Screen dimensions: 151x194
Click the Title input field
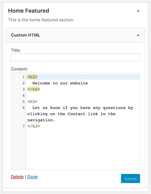75,58
